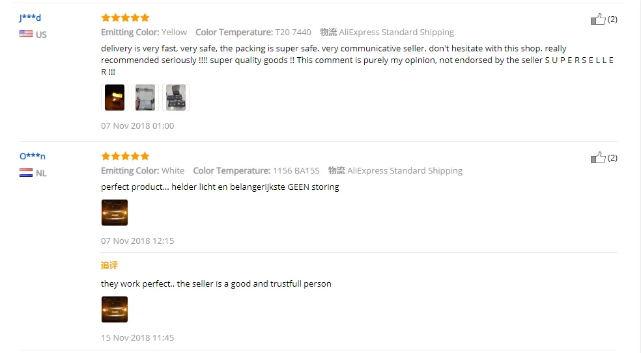Click the US flag icon

coord(26,34)
